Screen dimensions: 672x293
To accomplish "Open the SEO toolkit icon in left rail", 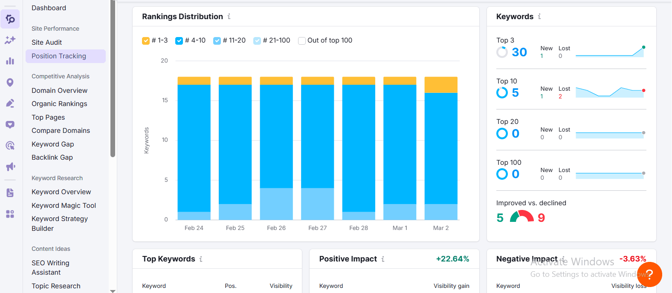I will [10, 19].
